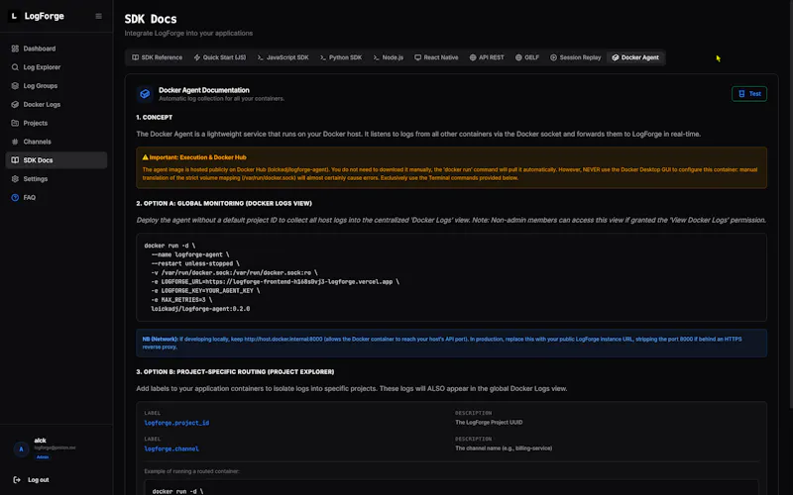Image resolution: width=793 pixels, height=495 pixels.
Task: Click the Admin badge under username
Action: point(43,457)
